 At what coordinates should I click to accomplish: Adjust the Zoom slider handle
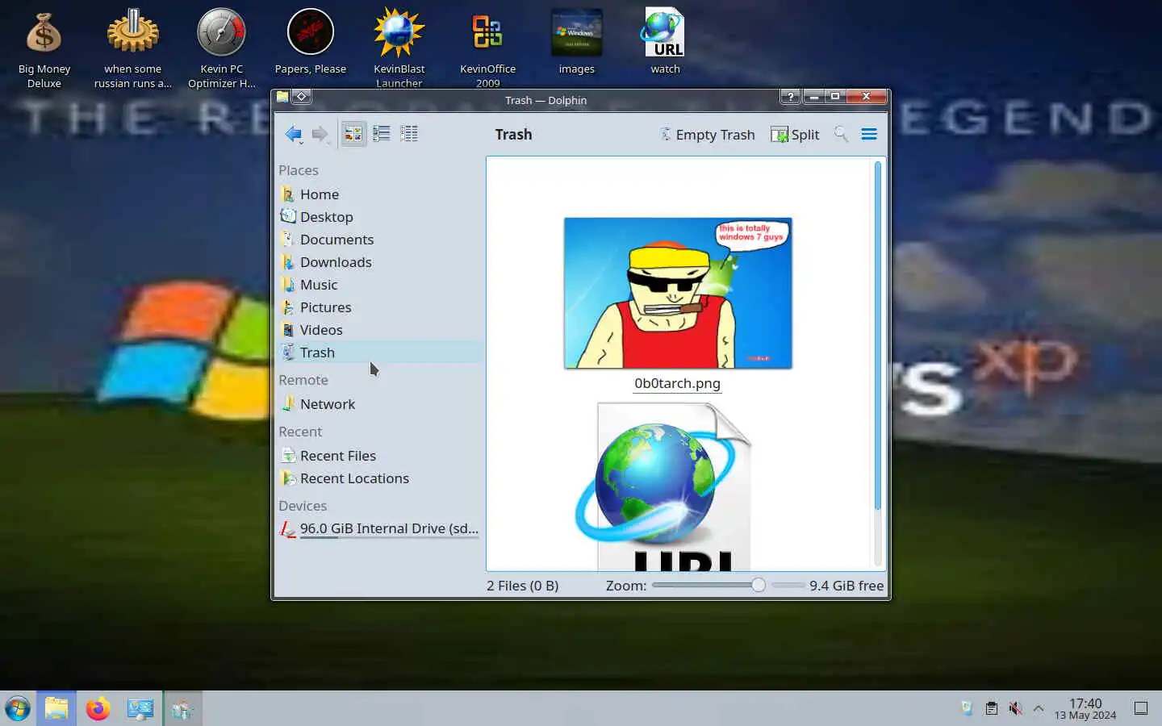click(x=758, y=585)
